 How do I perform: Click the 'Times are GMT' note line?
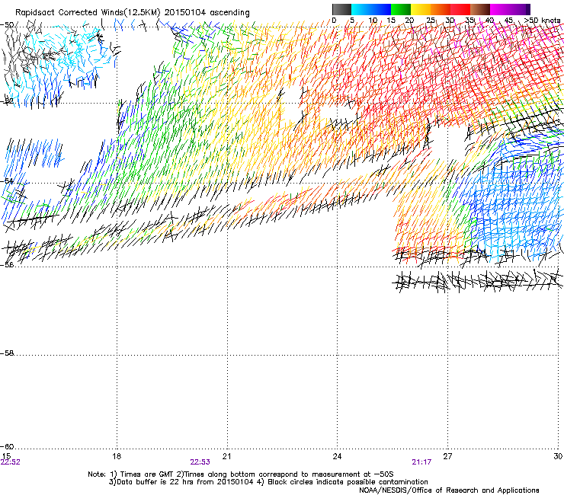coord(241,474)
